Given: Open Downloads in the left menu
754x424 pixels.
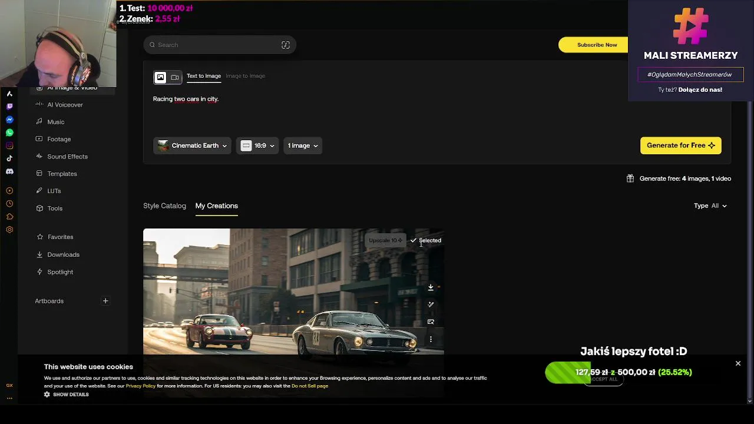Looking at the screenshot, I should click(63, 254).
